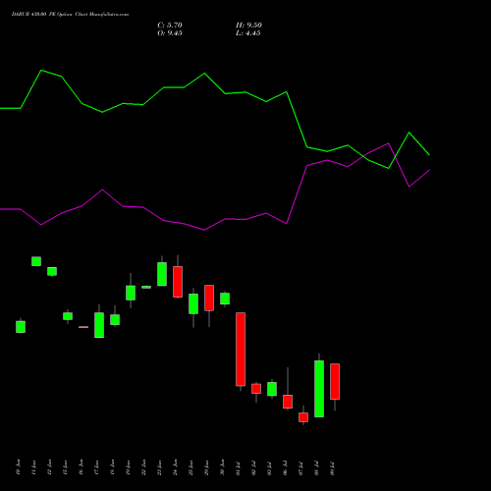Viewport: 491px width, 491px height.
Task: Click the red candle for 24 Jun
Action: pyautogui.click(x=178, y=282)
